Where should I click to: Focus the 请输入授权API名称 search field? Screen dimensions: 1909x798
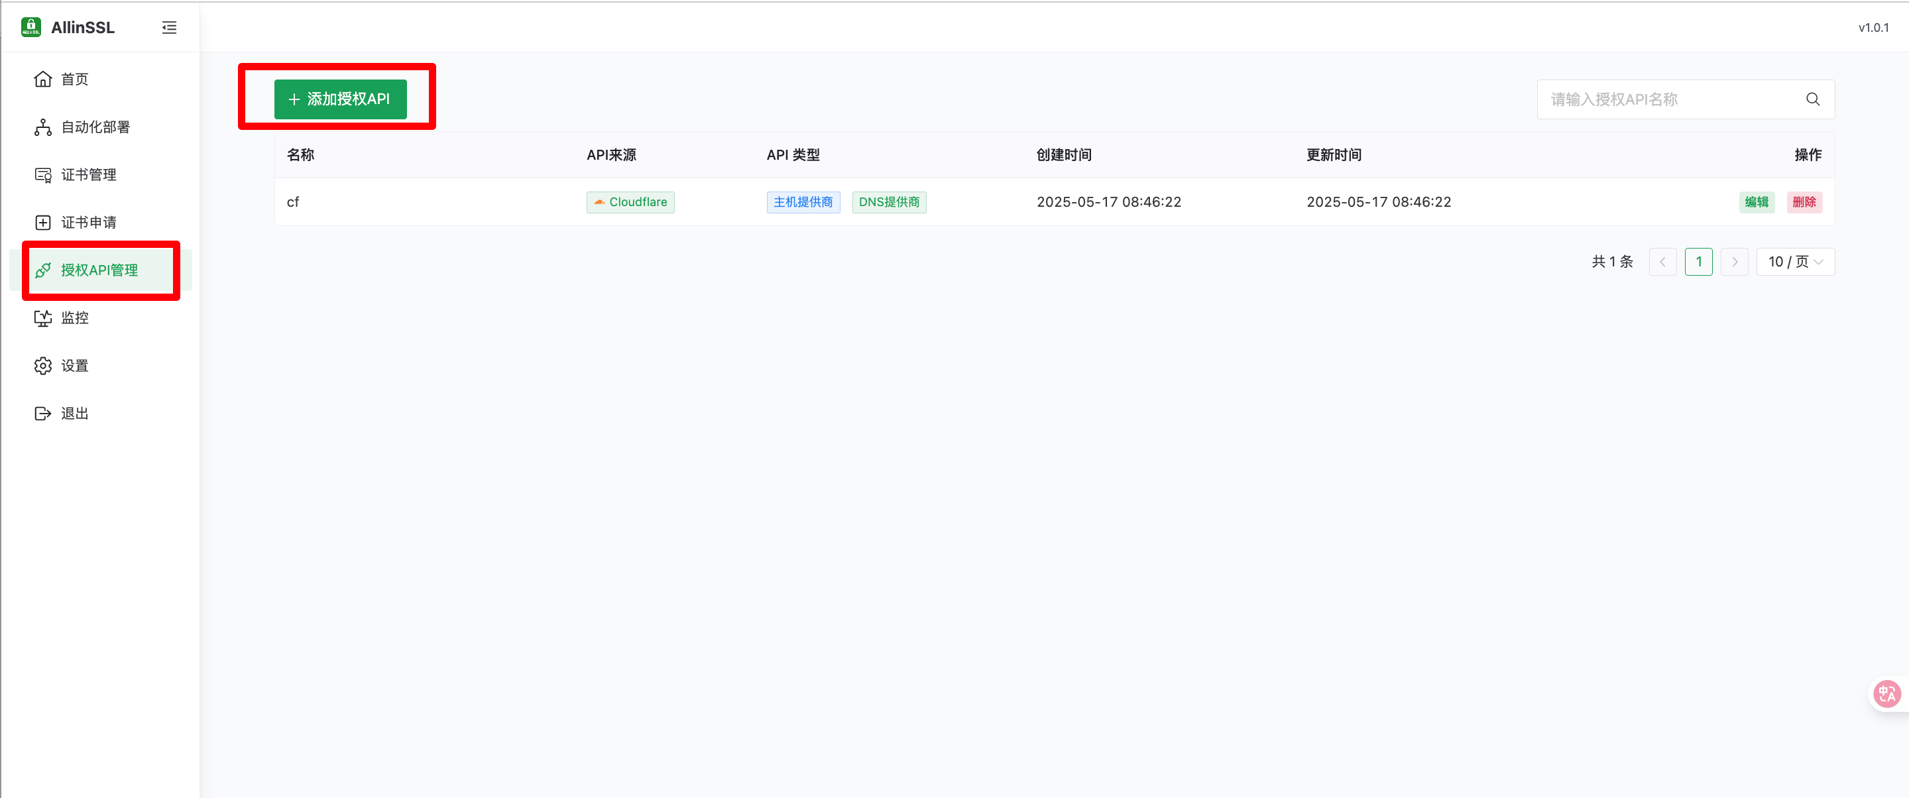(1668, 99)
